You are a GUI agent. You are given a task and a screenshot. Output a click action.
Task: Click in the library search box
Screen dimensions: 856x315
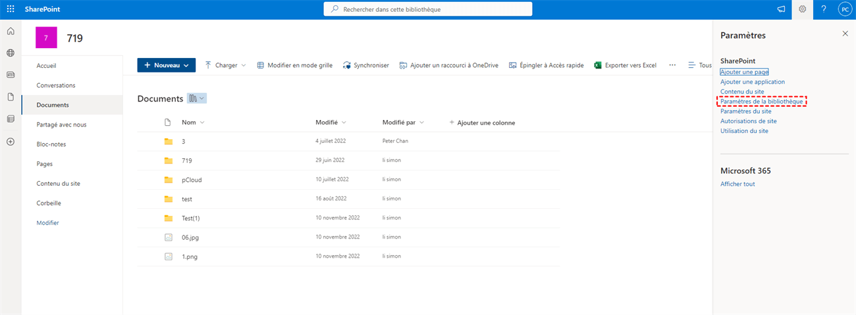pos(428,9)
